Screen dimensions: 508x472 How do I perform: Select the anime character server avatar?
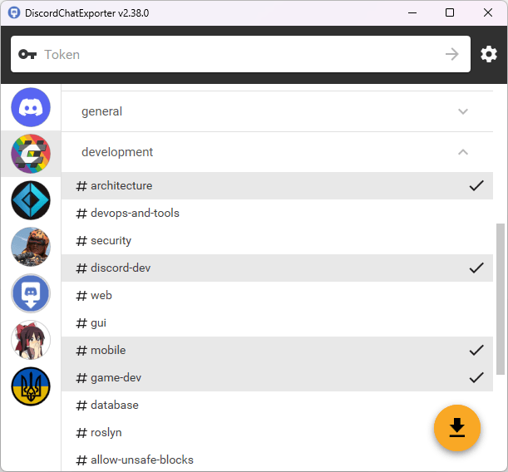[31, 340]
